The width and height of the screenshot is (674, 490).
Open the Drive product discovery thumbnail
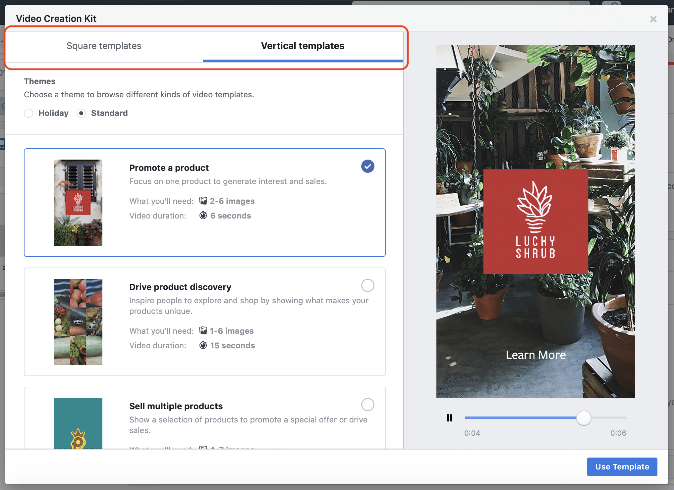[x=78, y=322]
